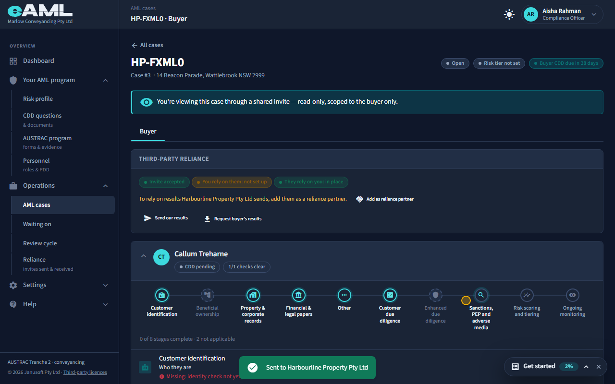Select the Buyer tab

click(148, 132)
